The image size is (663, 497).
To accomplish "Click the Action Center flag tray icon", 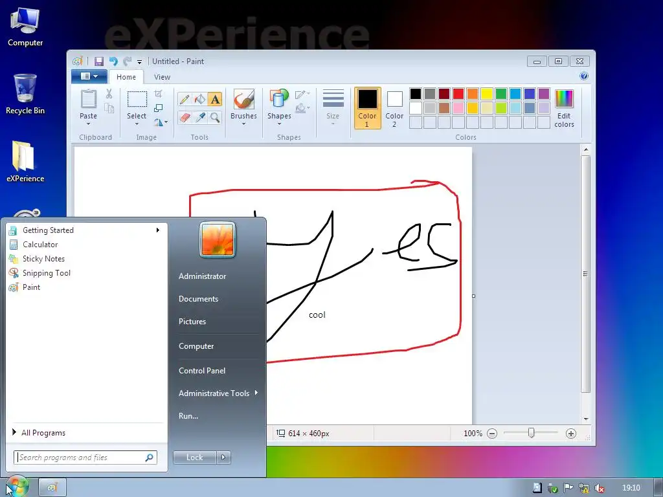I will (x=568, y=488).
